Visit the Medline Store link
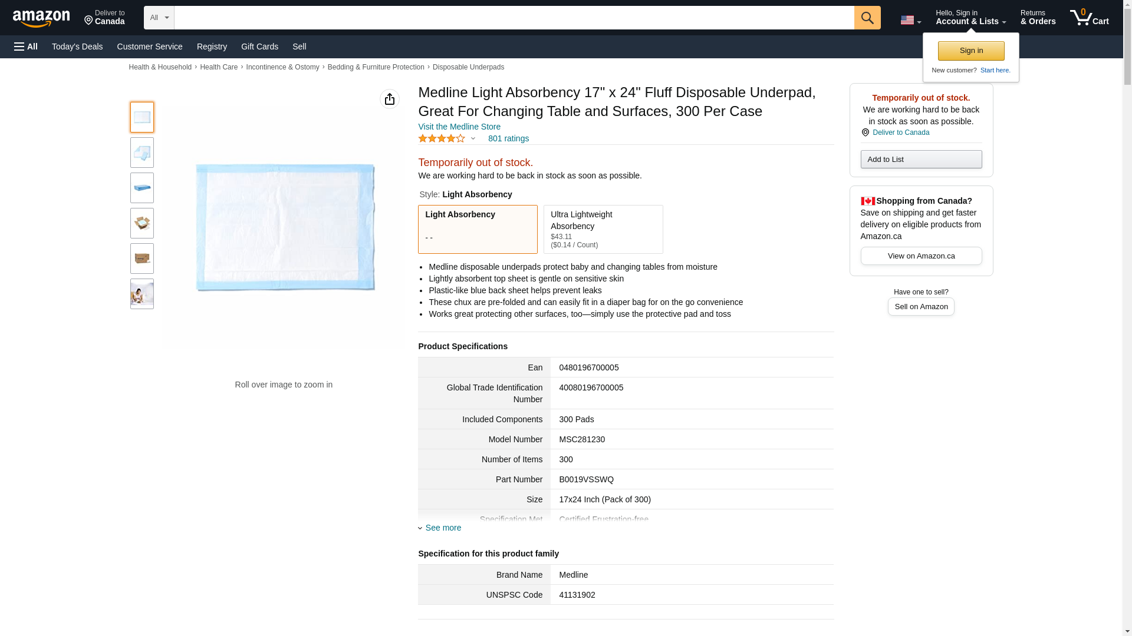Viewport: 1132px width, 636px height. [459, 127]
